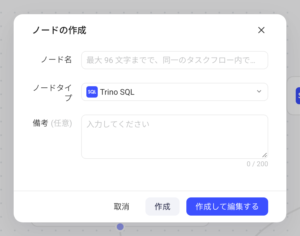Click the 取消 cancel button

pyautogui.click(x=122, y=206)
